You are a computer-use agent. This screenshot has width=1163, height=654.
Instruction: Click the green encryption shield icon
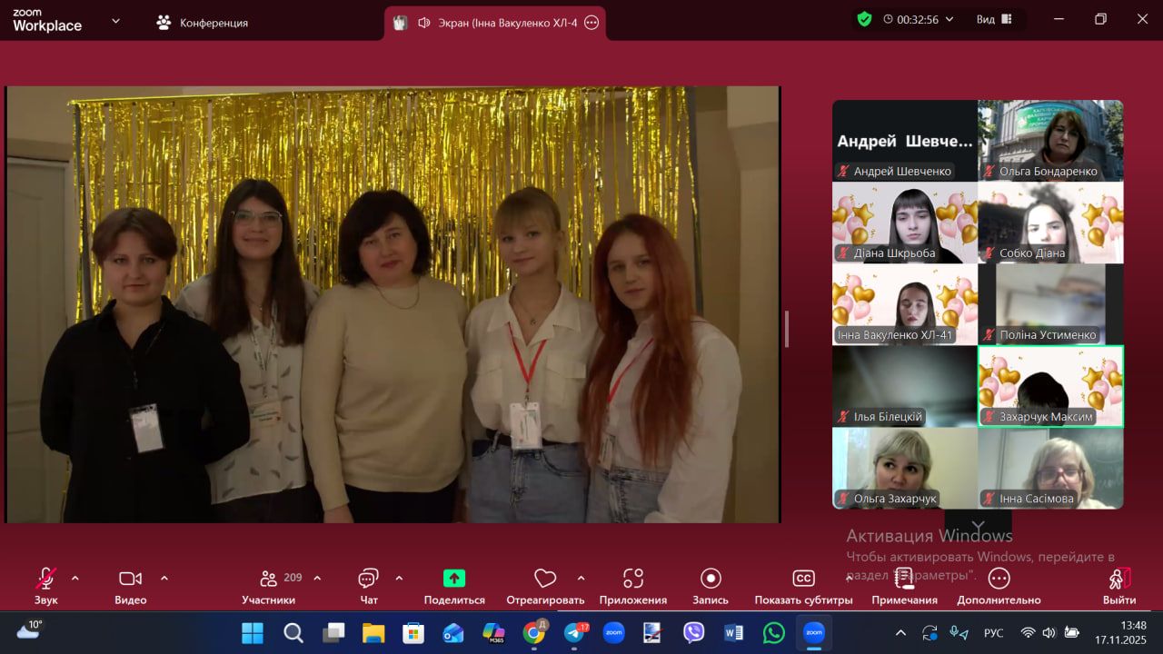(864, 19)
